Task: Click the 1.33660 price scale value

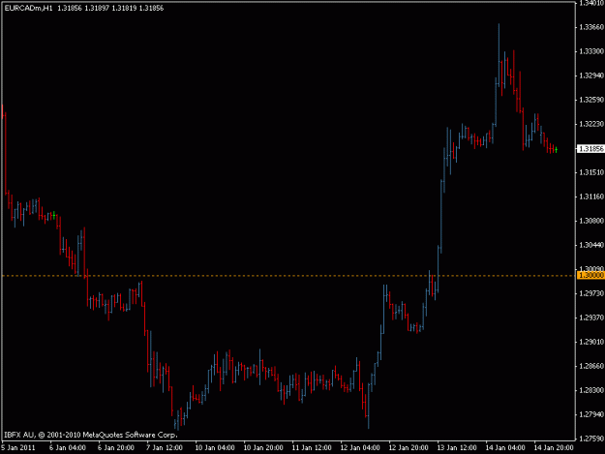Action: 591,27
